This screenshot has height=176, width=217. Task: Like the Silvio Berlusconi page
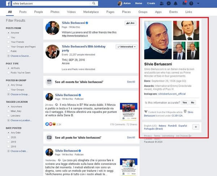(130, 23)
